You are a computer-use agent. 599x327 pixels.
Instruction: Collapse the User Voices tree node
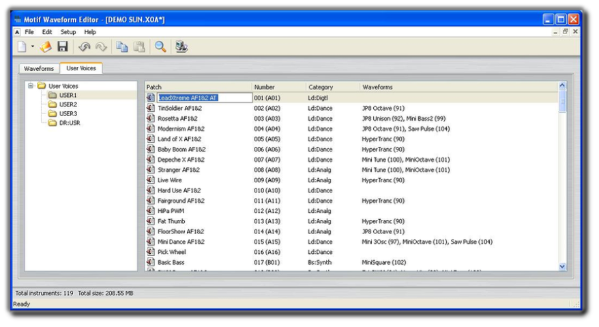point(31,85)
